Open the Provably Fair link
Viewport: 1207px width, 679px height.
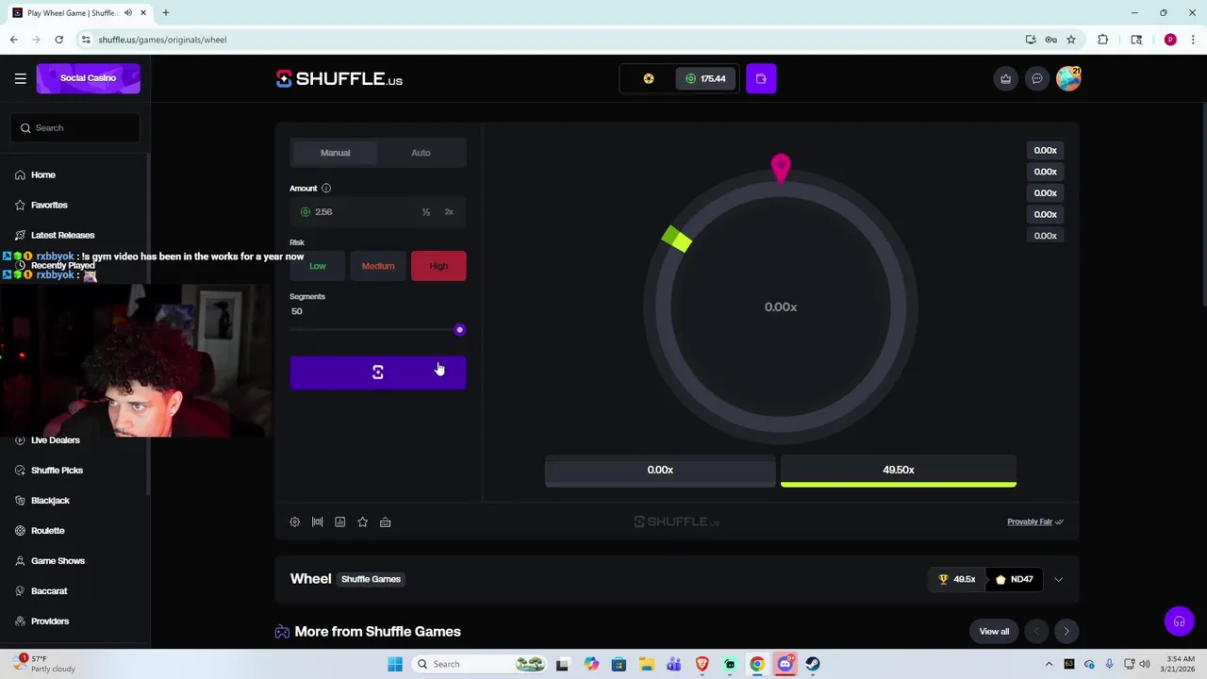coord(1035,522)
